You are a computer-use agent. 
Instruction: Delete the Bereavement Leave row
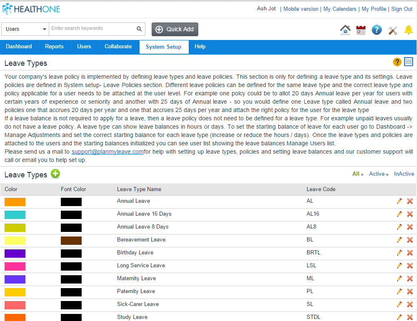click(x=410, y=240)
